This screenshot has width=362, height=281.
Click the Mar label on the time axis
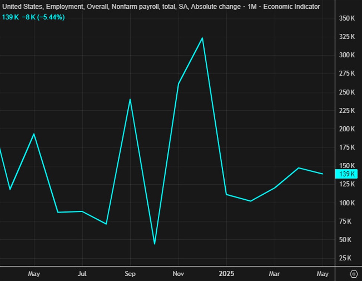[x=274, y=274]
